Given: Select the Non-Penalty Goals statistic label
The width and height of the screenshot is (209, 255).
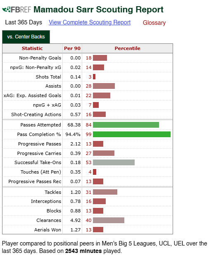Looking at the screenshot, I should point(40,58).
